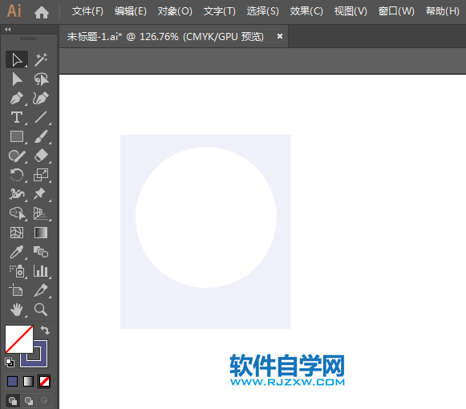
Task: Select the Line Segment tool
Action: [41, 117]
